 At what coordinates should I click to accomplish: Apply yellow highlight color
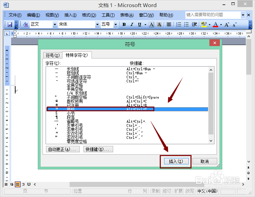[x=204, y=25]
